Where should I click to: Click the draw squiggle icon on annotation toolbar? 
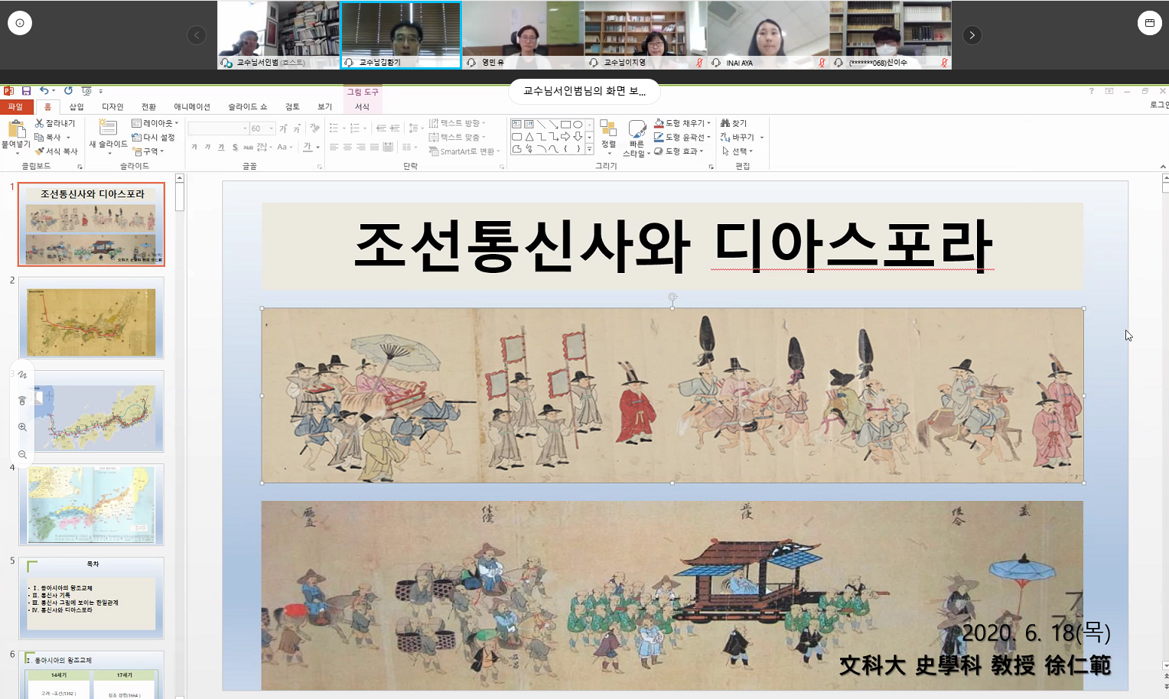22,375
